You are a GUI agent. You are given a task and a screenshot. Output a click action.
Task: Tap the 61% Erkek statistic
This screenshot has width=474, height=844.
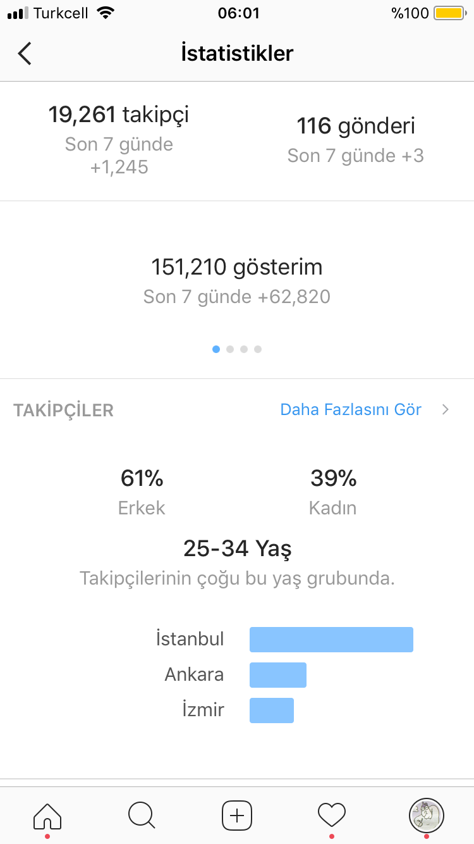click(142, 492)
